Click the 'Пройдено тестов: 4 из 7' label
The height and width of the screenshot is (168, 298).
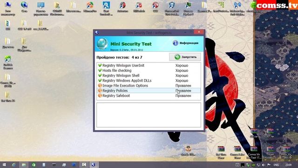119,57
